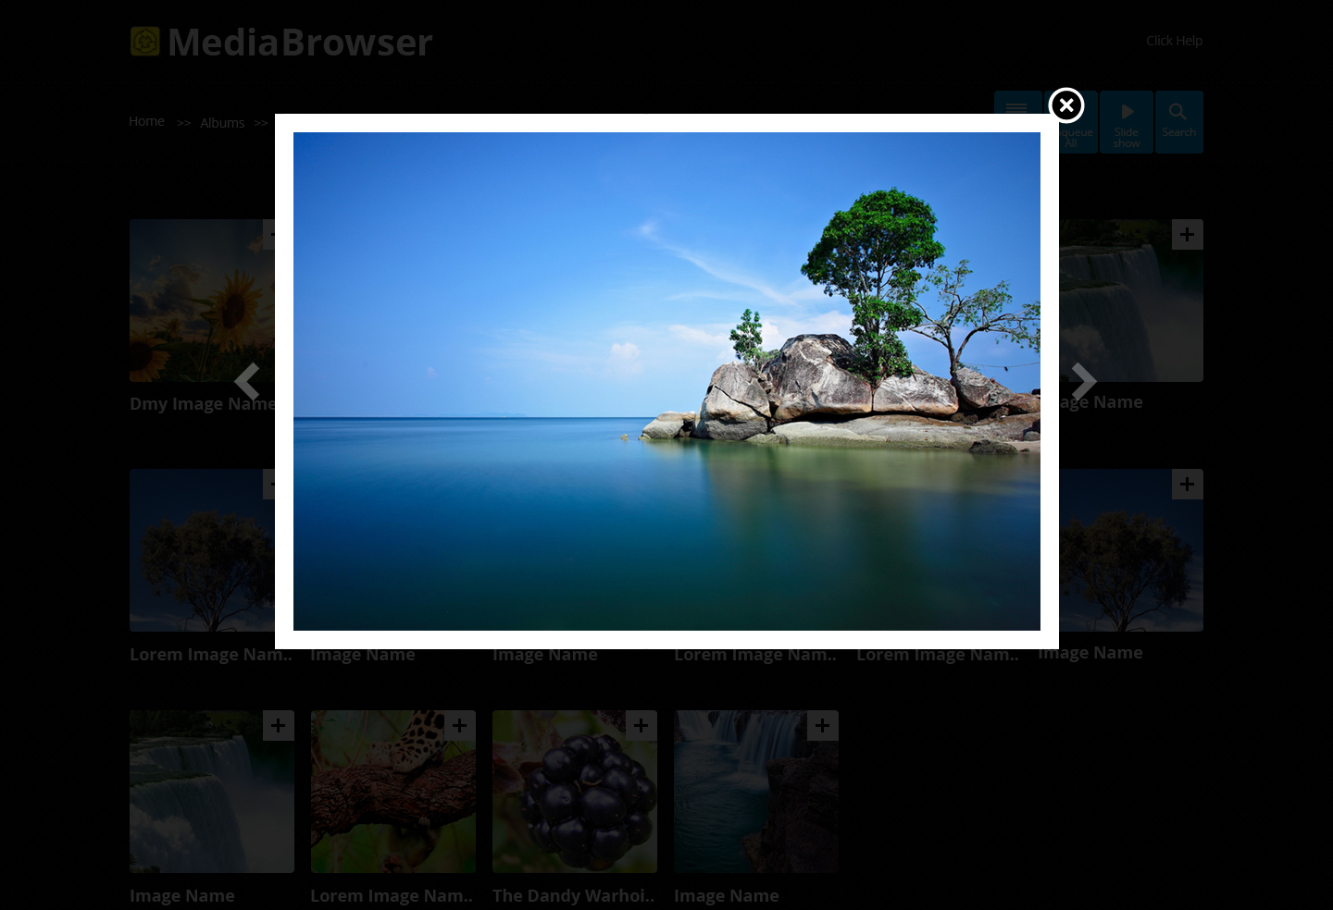Go to Home breadcrumb
The image size is (1333, 910).
pos(146,121)
